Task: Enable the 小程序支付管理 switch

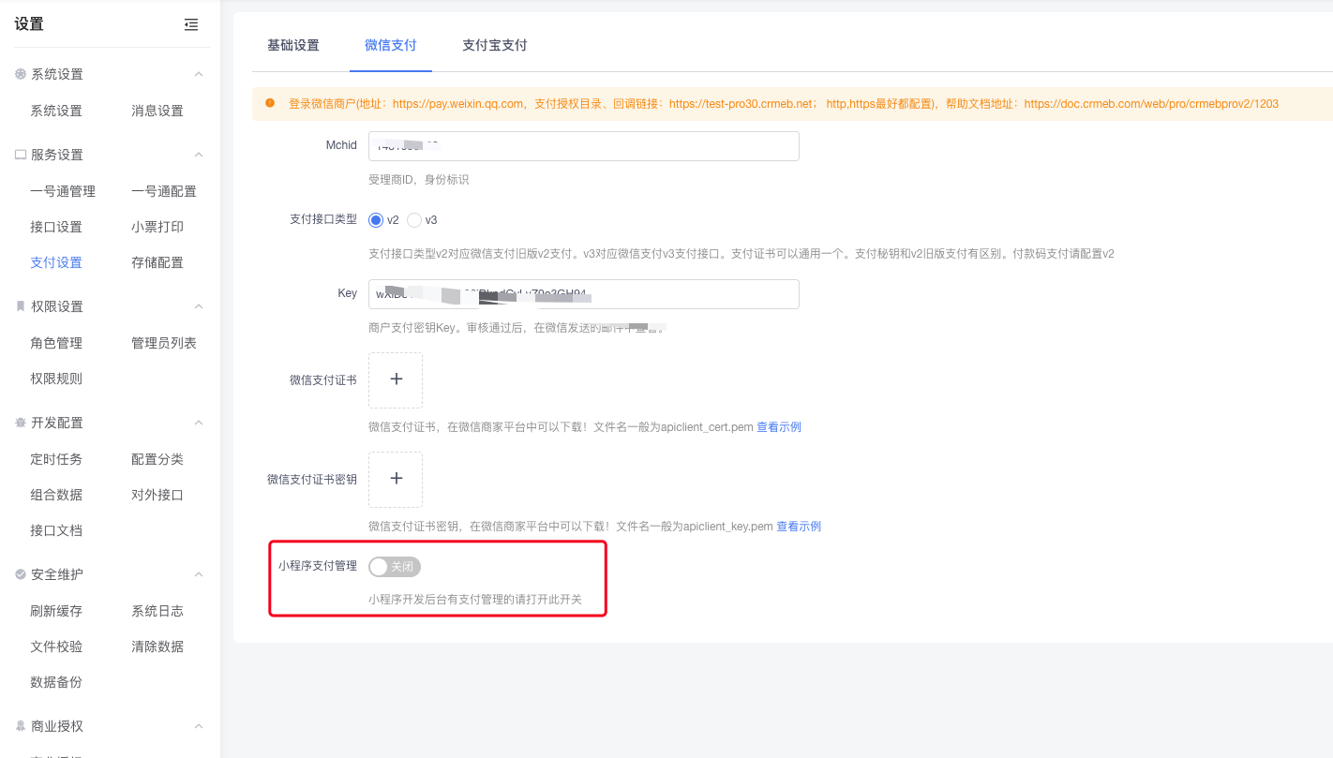Action: (x=394, y=566)
